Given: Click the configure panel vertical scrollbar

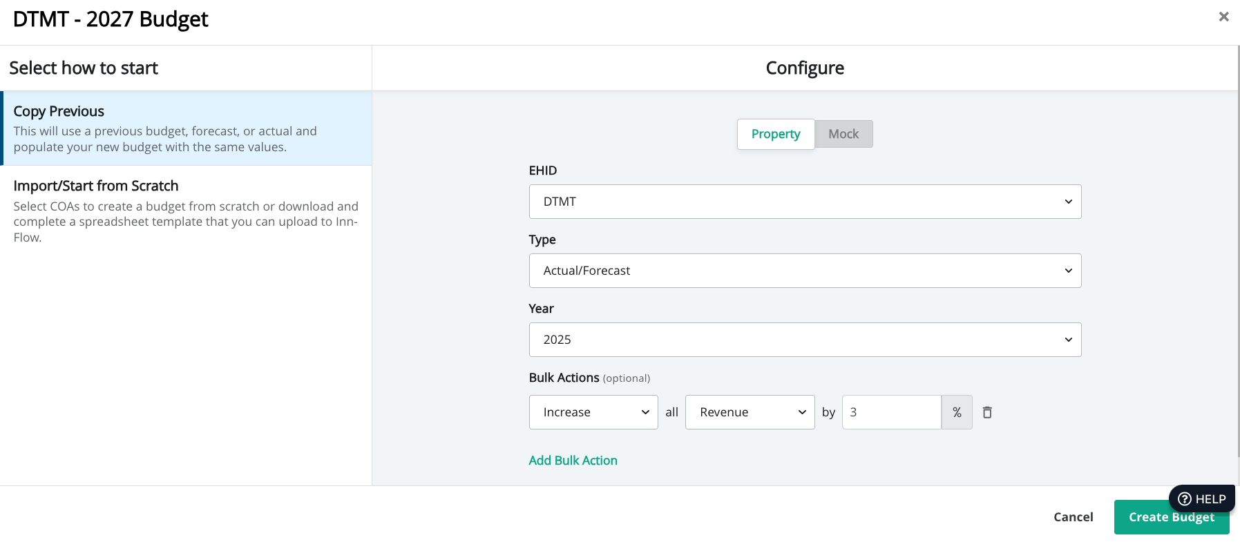Looking at the screenshot, I should pyautogui.click(x=1237, y=251).
